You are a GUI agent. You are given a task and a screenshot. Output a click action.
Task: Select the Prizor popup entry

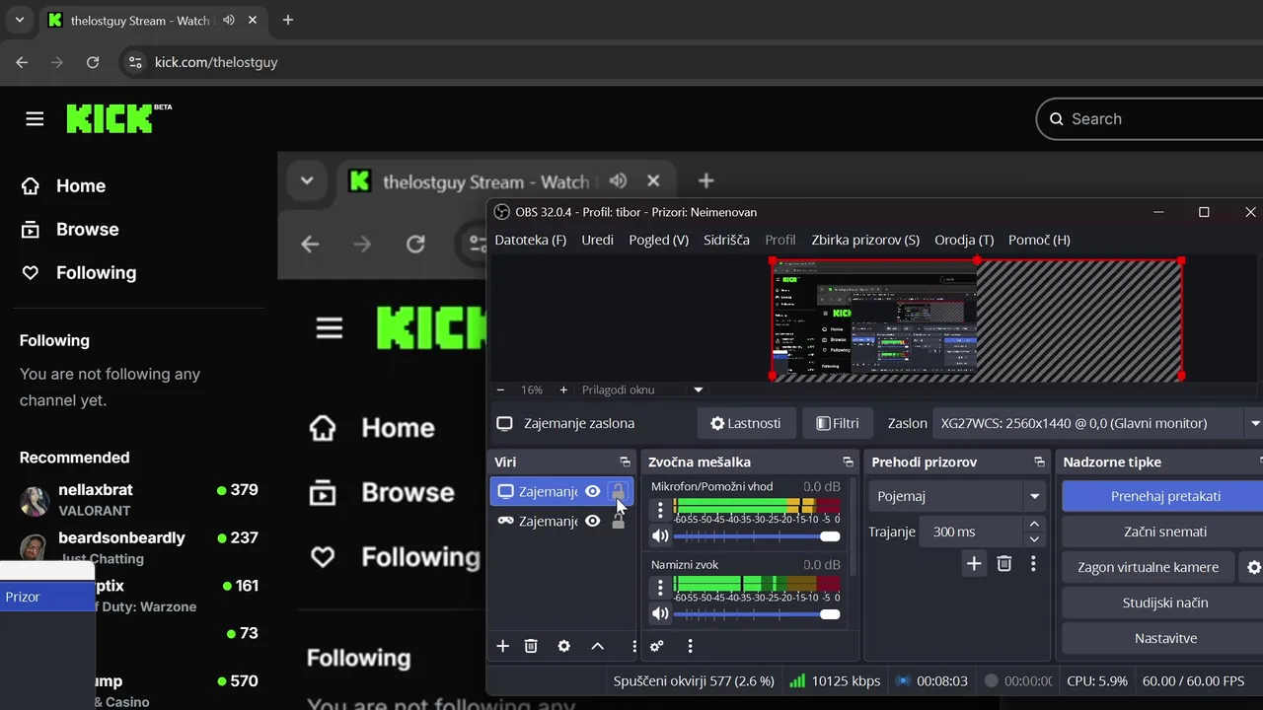click(x=46, y=597)
